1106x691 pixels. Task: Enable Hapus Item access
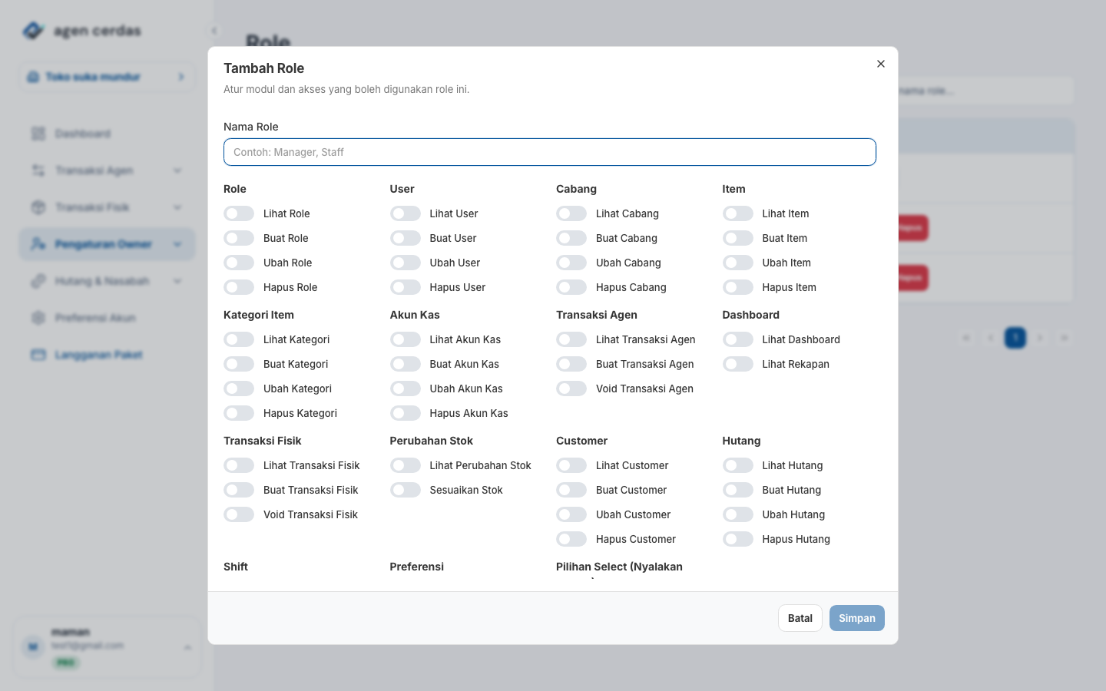738,287
